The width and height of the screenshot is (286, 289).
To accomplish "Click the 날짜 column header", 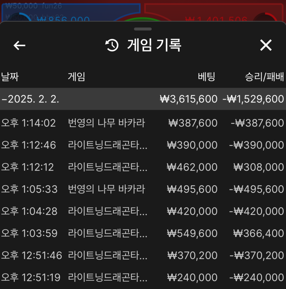I will tap(10, 76).
